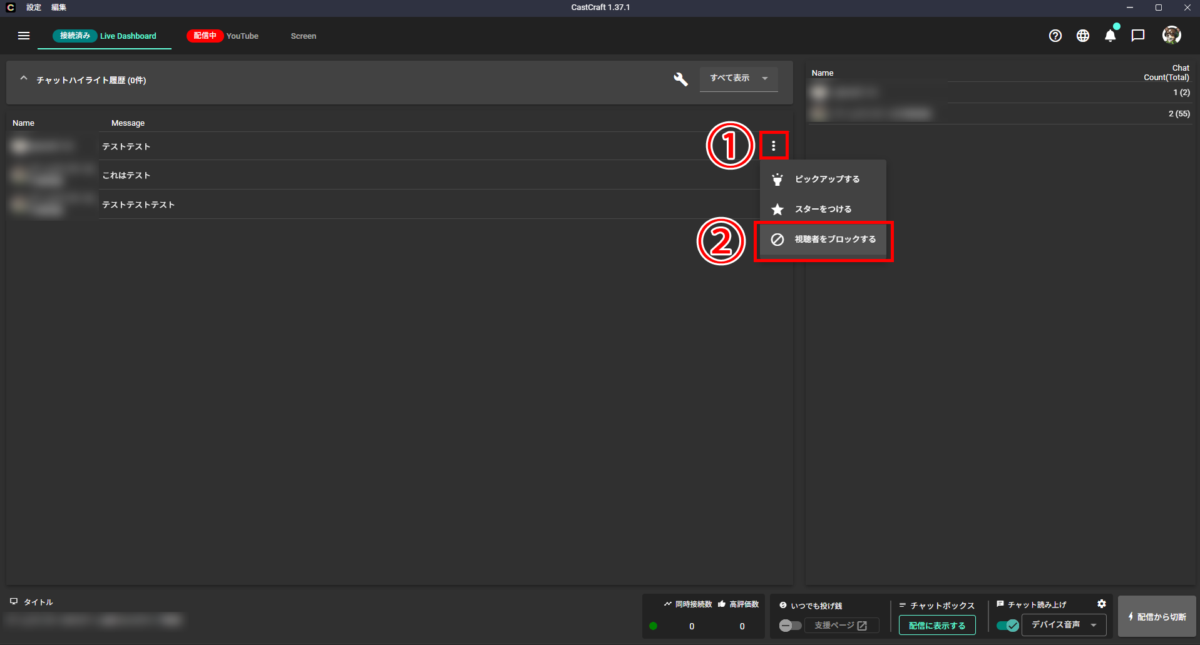
Task: Click the Name header in viewer panel
Action: (x=823, y=73)
